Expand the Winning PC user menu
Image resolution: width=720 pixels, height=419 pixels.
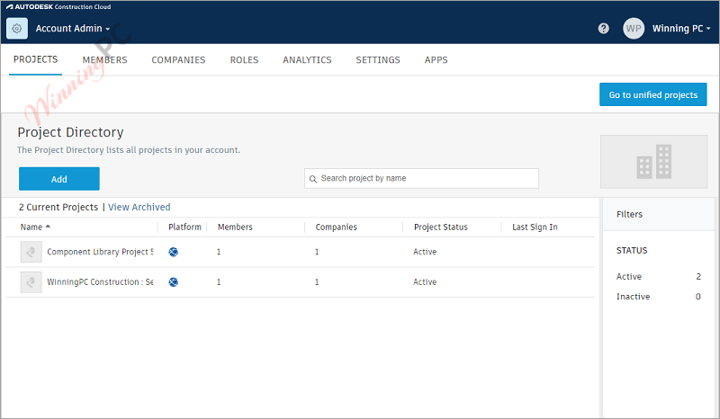[x=681, y=29]
